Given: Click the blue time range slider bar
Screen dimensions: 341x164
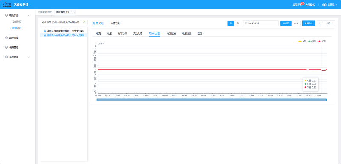Looking at the screenshot, I should (211, 100).
